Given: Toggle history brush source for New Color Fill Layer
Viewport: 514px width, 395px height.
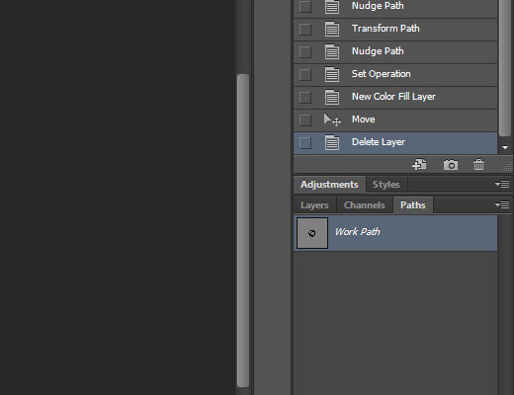Looking at the screenshot, I should pyautogui.click(x=305, y=97).
